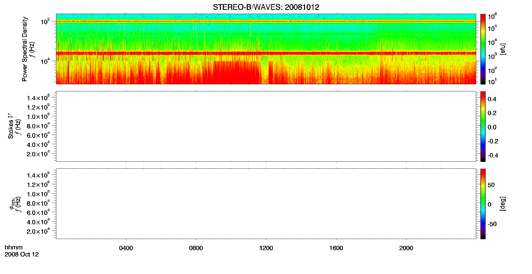532x274 pixels.
Task: Select the 1600 time tick label
Action: tap(336, 248)
